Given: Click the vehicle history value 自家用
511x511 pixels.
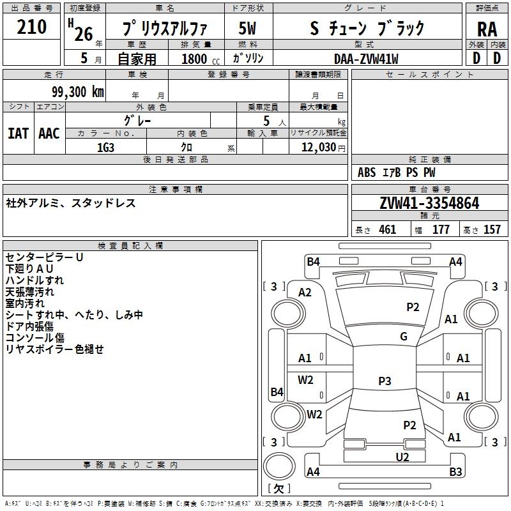Looking at the screenshot, I should [x=137, y=59].
